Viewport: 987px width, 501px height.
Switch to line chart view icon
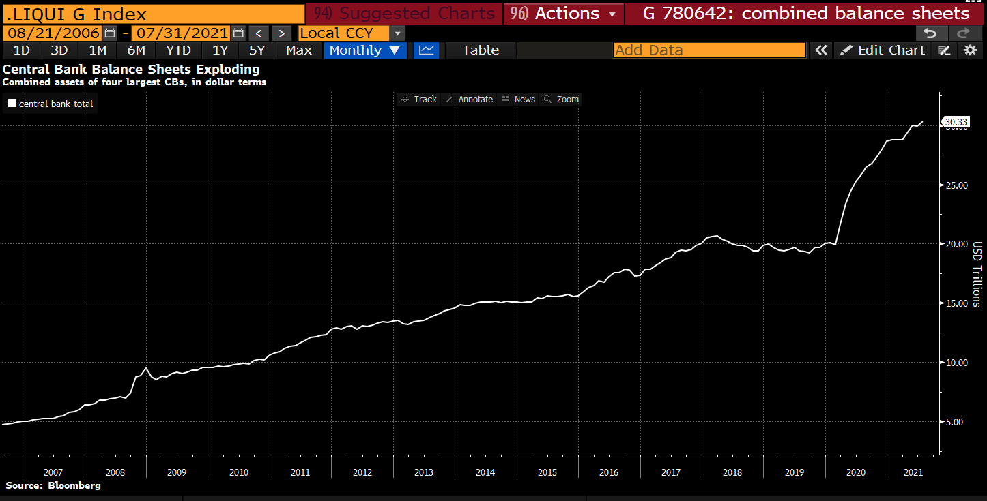tap(427, 50)
